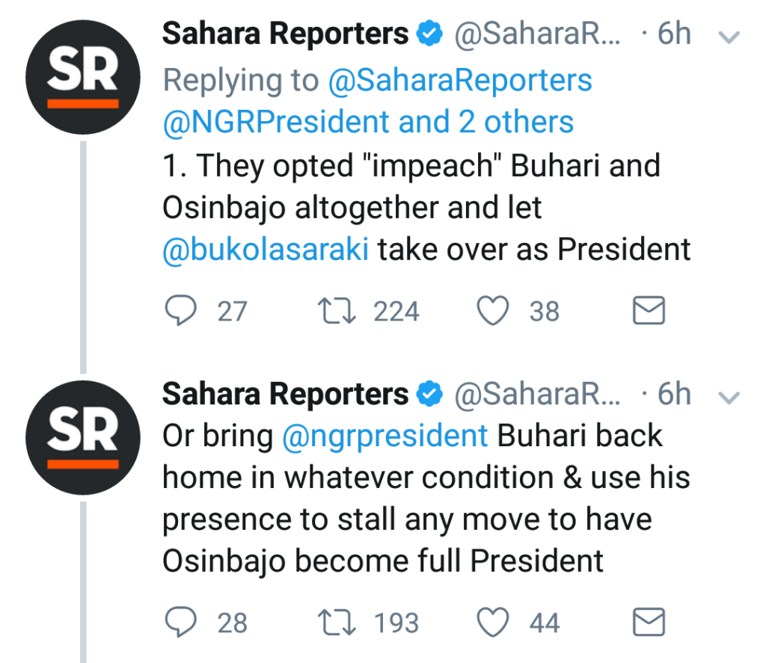Open the first tweet's 6h timestamp
This screenshot has width=766, height=663.
674,34
